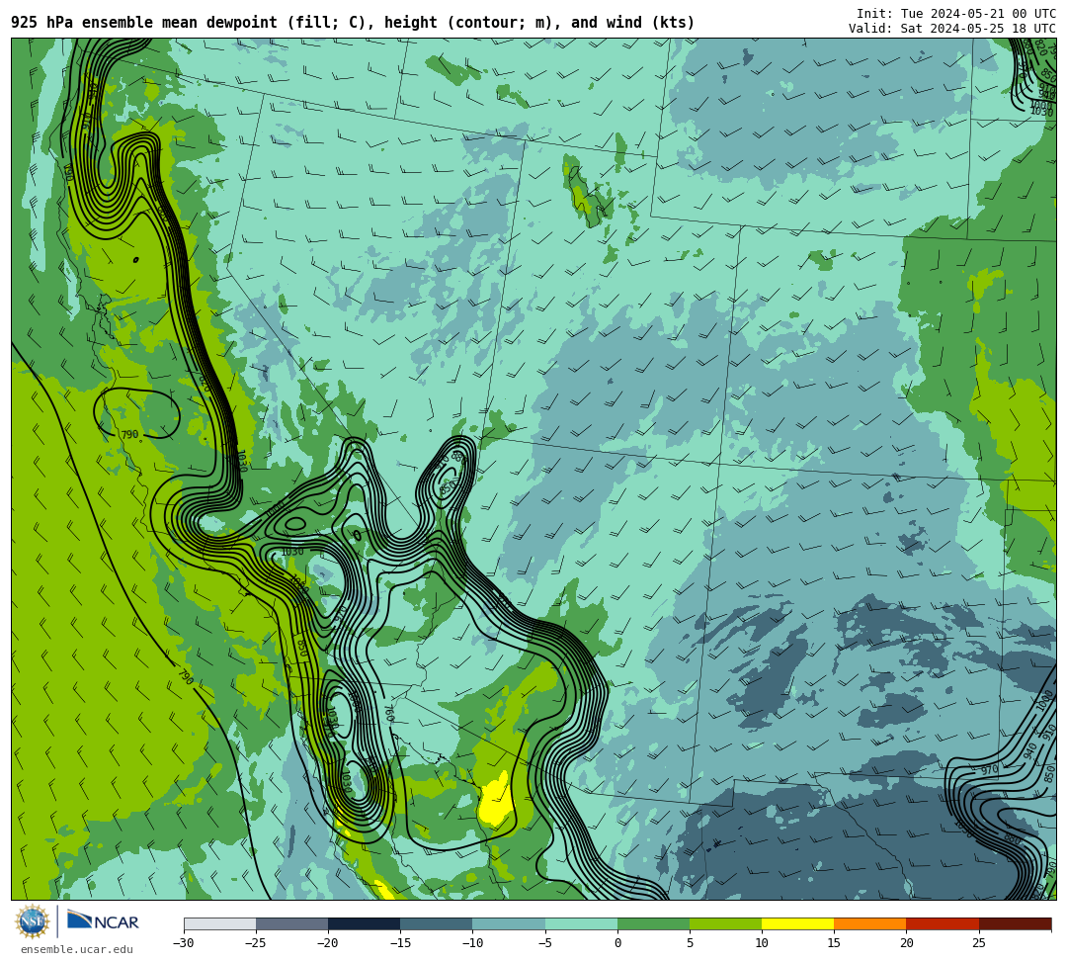Click the 0 to 5 green swatch
Viewport: 1067px width, 962px height.
(653, 923)
